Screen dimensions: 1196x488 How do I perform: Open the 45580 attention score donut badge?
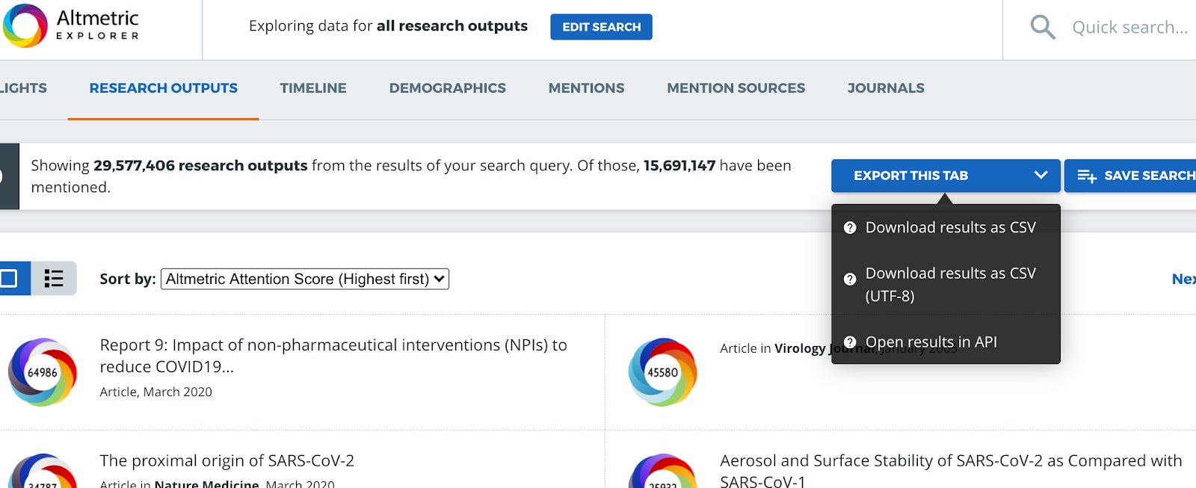[662, 372]
